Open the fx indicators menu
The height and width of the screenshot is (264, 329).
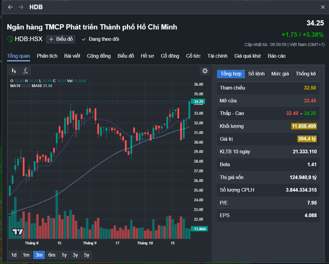25,71
